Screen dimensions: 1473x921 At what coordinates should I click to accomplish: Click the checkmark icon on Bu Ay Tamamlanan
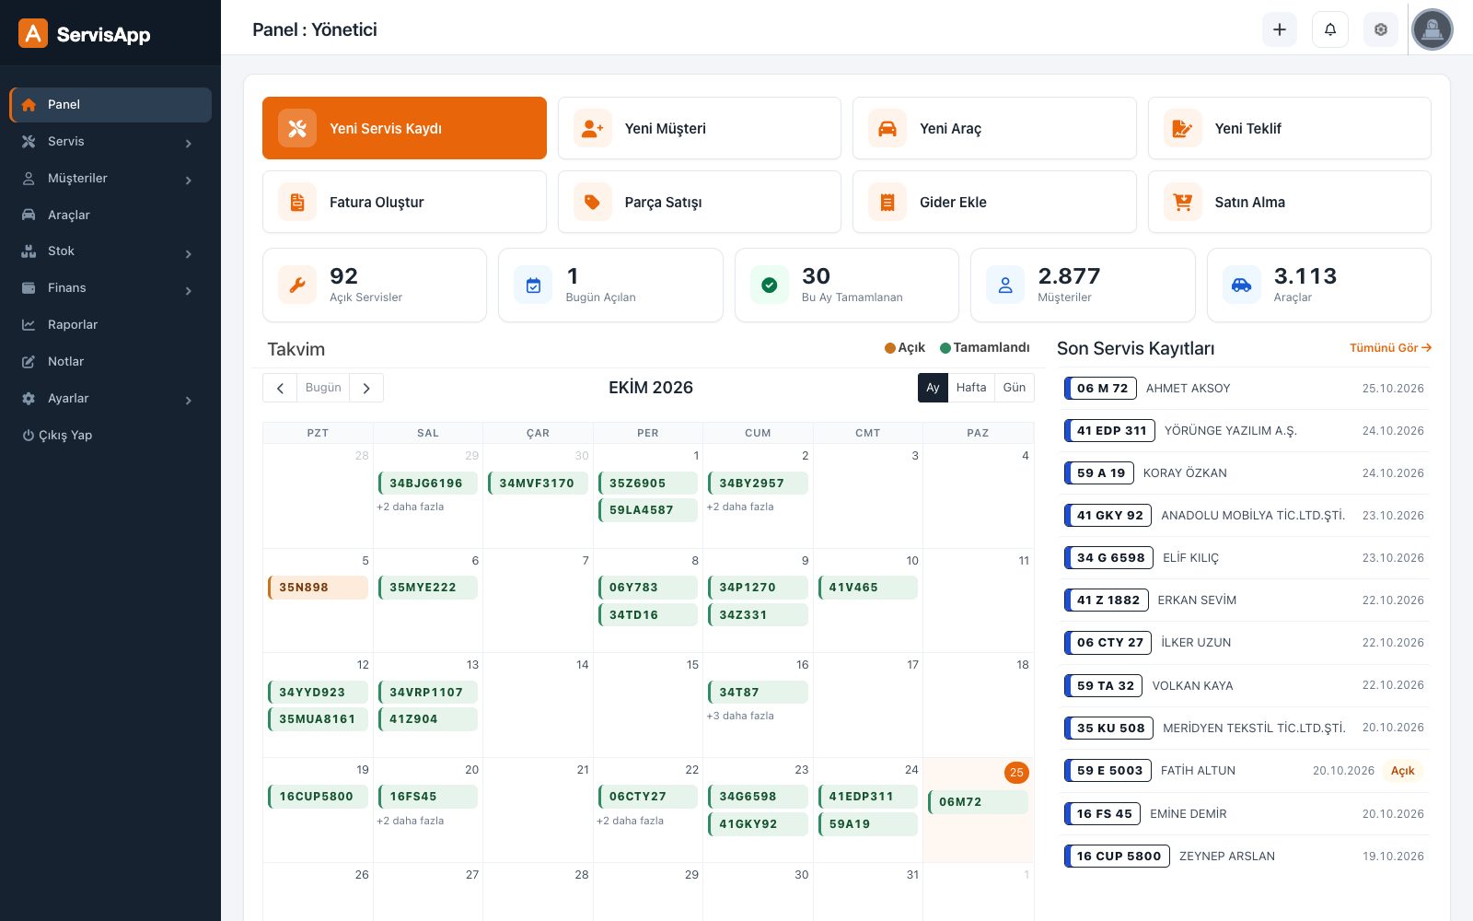770,286
